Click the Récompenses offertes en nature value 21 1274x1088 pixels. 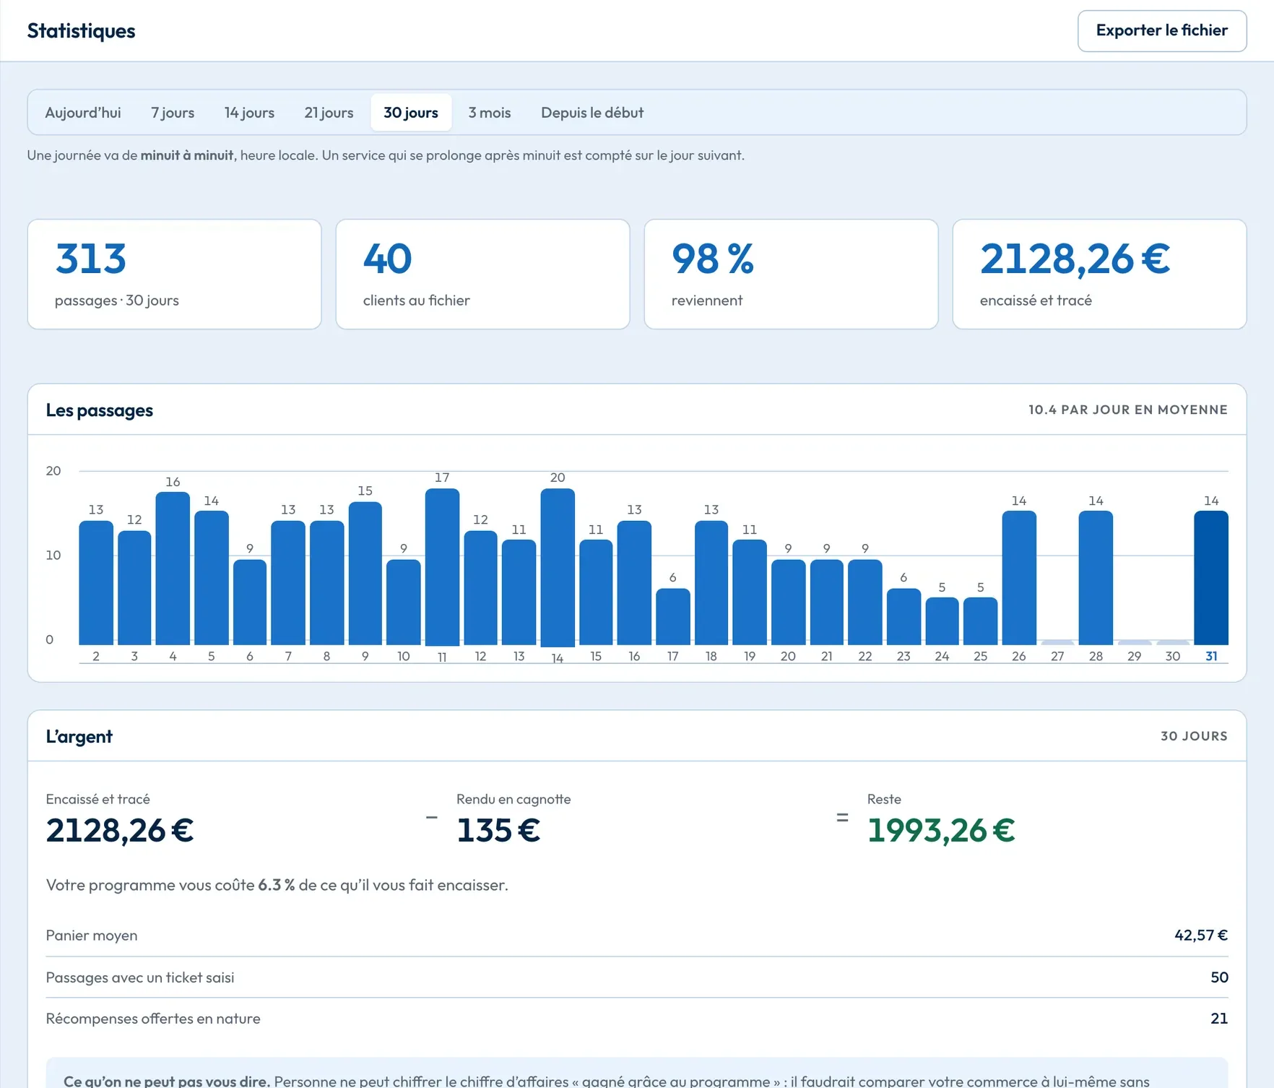point(1219,1019)
